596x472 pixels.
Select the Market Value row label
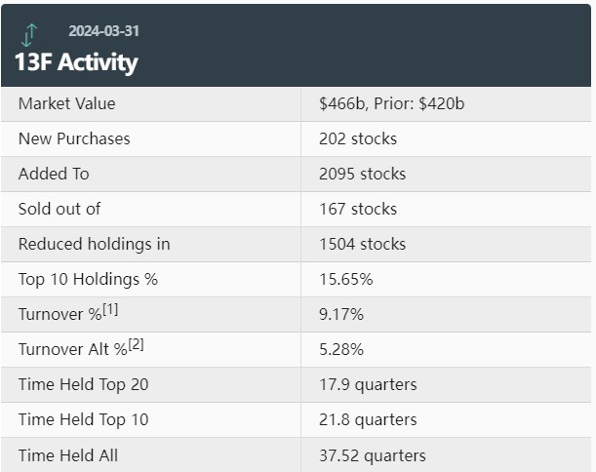(66, 103)
